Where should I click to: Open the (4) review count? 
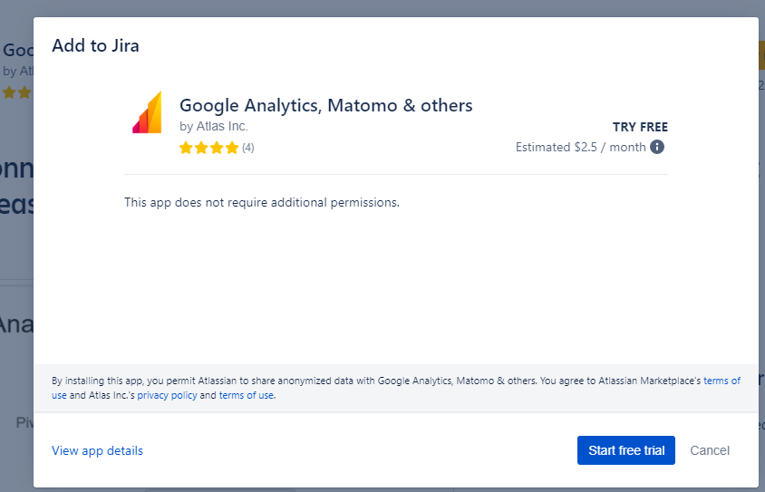click(x=248, y=148)
